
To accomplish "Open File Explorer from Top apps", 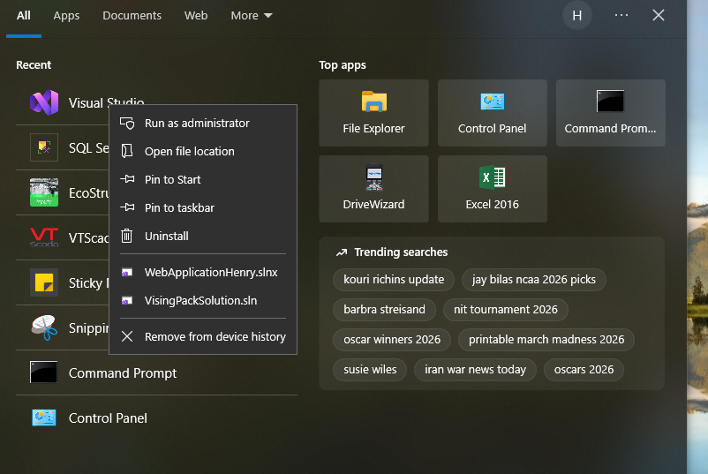I will coord(373,112).
